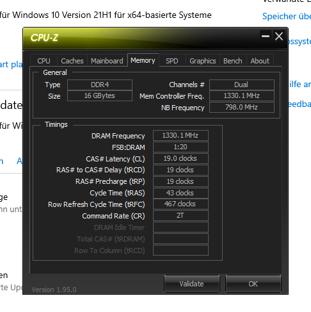Click the Channels field showing Dual
The width and height of the screenshot is (311, 312).
click(x=242, y=85)
